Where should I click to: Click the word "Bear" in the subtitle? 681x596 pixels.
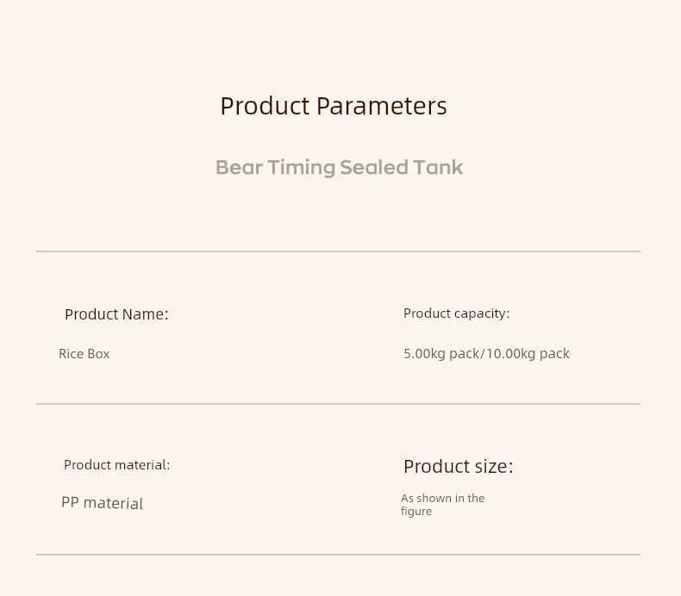point(239,167)
